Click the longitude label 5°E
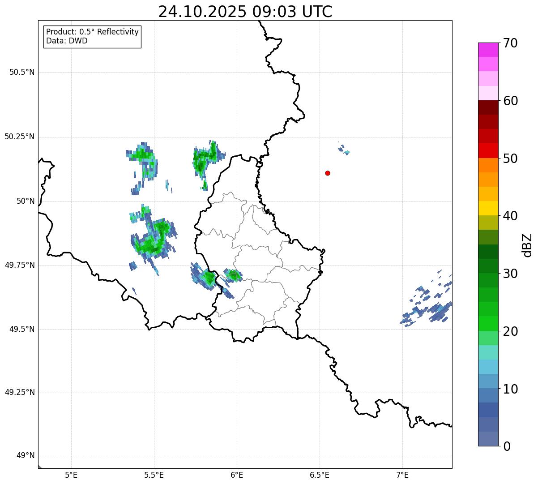 71,475
